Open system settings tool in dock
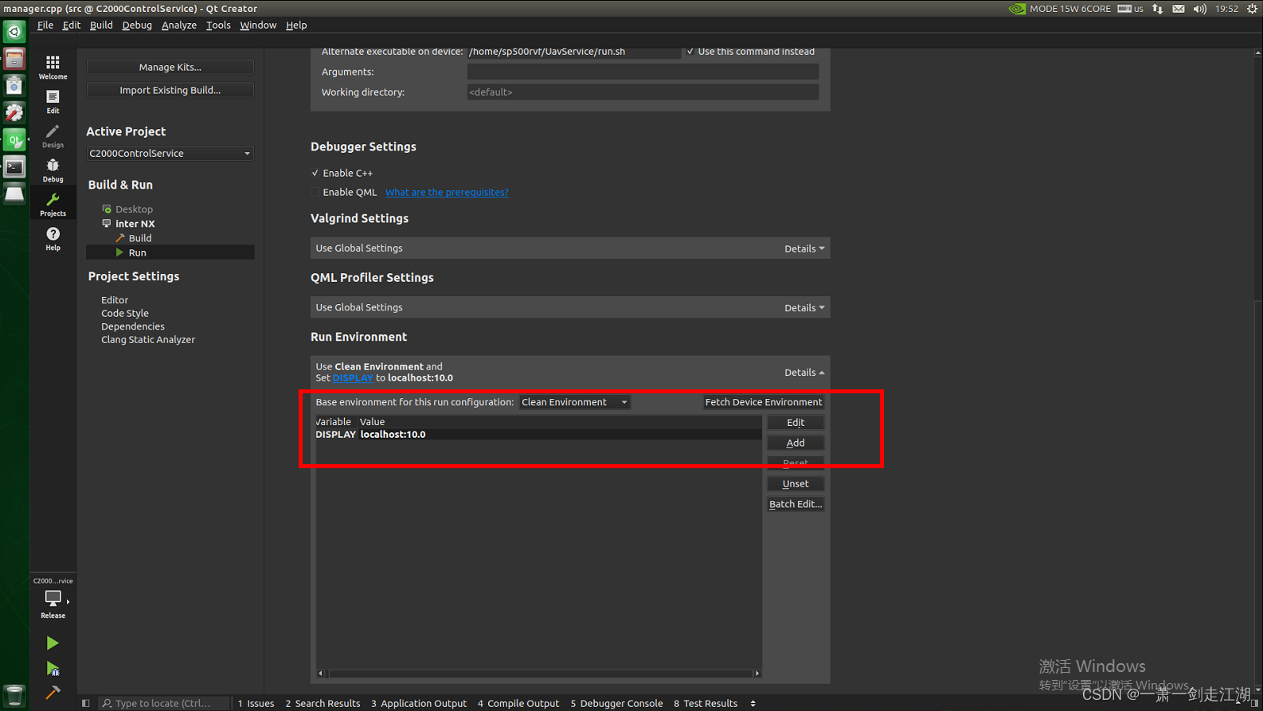Viewport: 1263px width, 711px height. point(14,113)
